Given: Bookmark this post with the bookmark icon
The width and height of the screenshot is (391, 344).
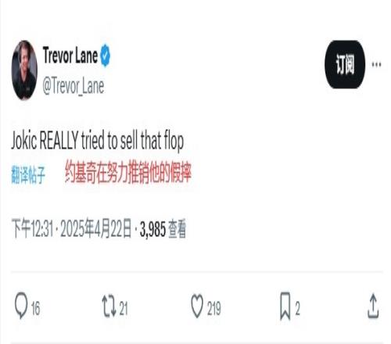Looking at the screenshot, I should tap(285, 306).
